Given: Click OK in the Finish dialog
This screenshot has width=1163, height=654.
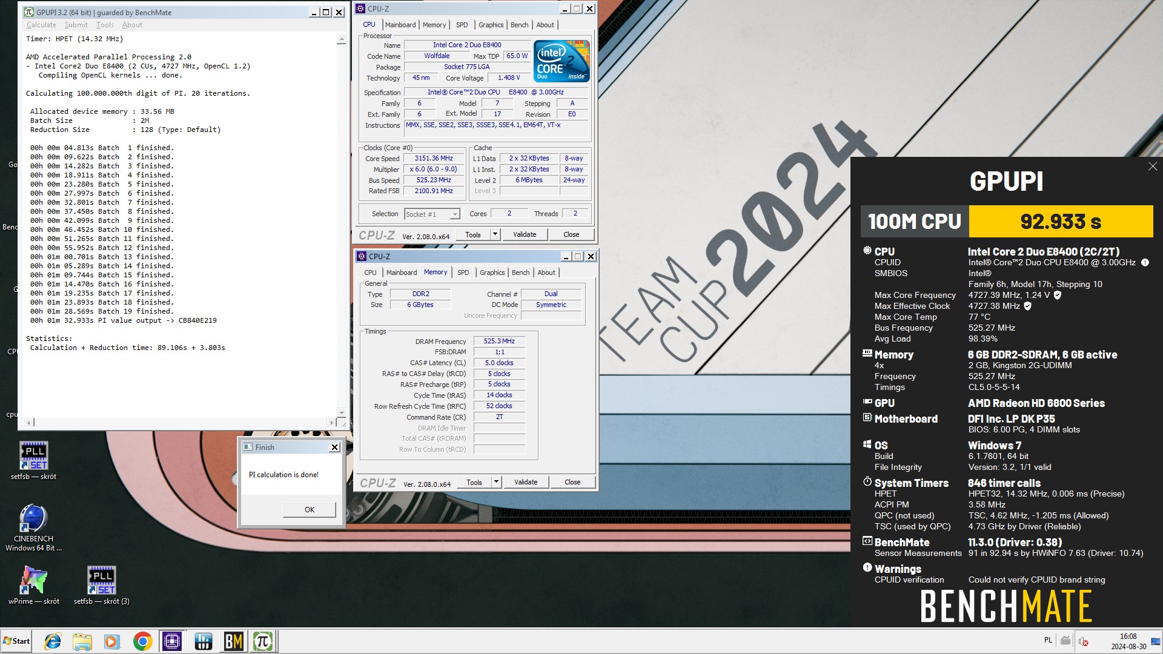Looking at the screenshot, I should pos(310,509).
